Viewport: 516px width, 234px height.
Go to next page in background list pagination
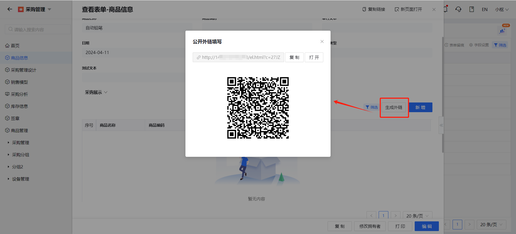coord(470,224)
